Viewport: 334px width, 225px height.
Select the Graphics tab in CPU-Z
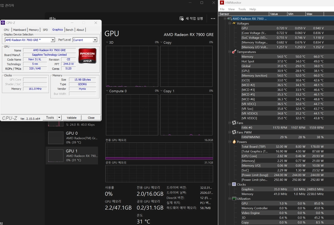58,30
